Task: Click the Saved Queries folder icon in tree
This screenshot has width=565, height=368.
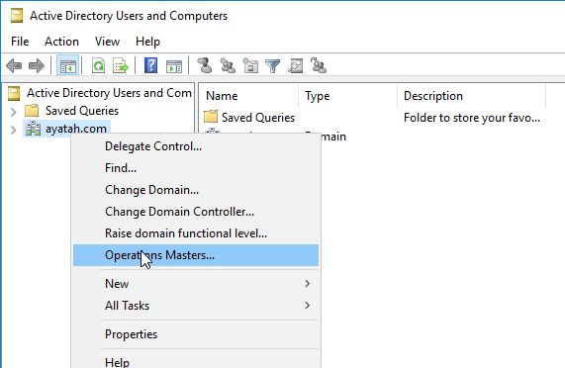Action: tap(32, 110)
